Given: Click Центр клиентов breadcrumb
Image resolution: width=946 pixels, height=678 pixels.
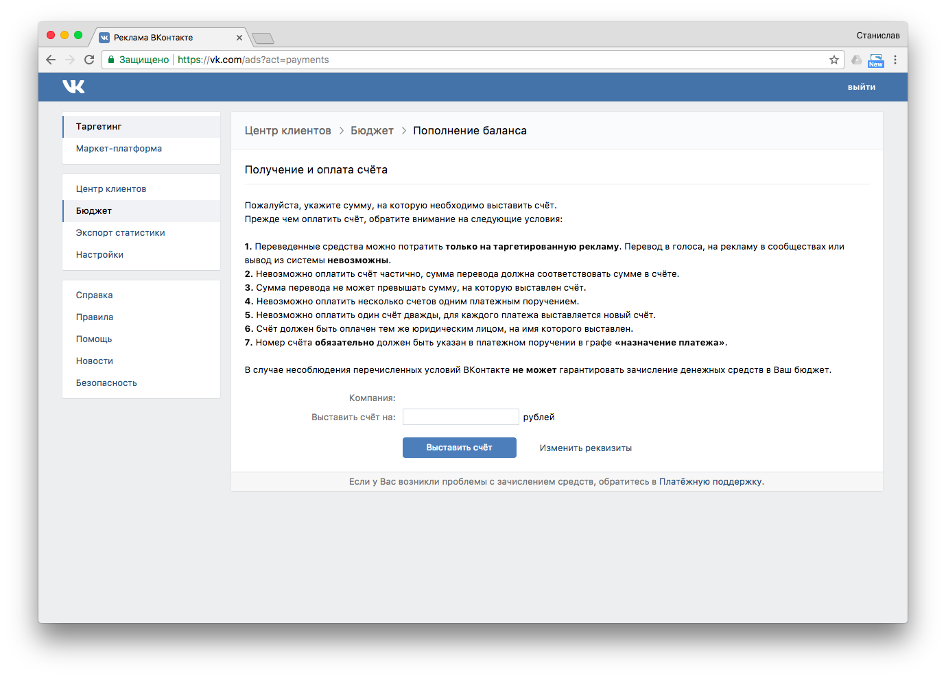Looking at the screenshot, I should 288,131.
